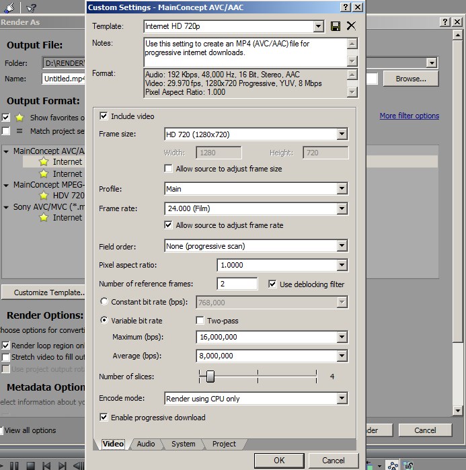Click the stop control in the bottom transport bar
The image size is (466, 470).
pos(30,465)
